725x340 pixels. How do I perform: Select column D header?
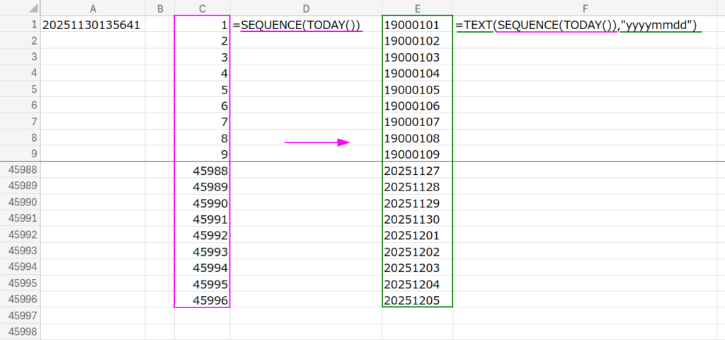pyautogui.click(x=306, y=8)
